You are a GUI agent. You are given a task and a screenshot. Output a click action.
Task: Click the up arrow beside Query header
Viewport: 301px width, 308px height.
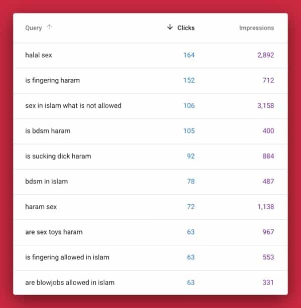pyautogui.click(x=49, y=28)
